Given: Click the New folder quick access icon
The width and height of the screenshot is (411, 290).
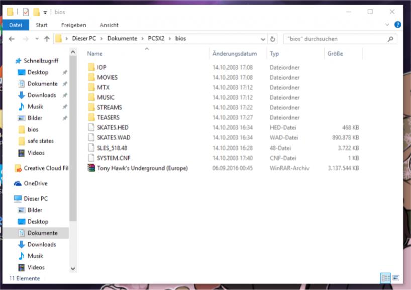Looking at the screenshot, I should [x=37, y=12].
